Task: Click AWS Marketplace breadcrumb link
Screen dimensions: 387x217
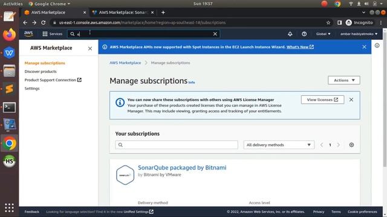Action: [125, 63]
